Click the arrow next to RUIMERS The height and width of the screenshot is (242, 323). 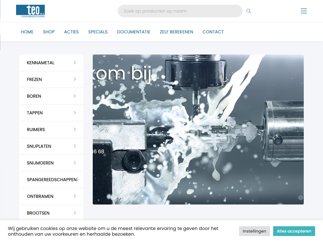point(75,130)
